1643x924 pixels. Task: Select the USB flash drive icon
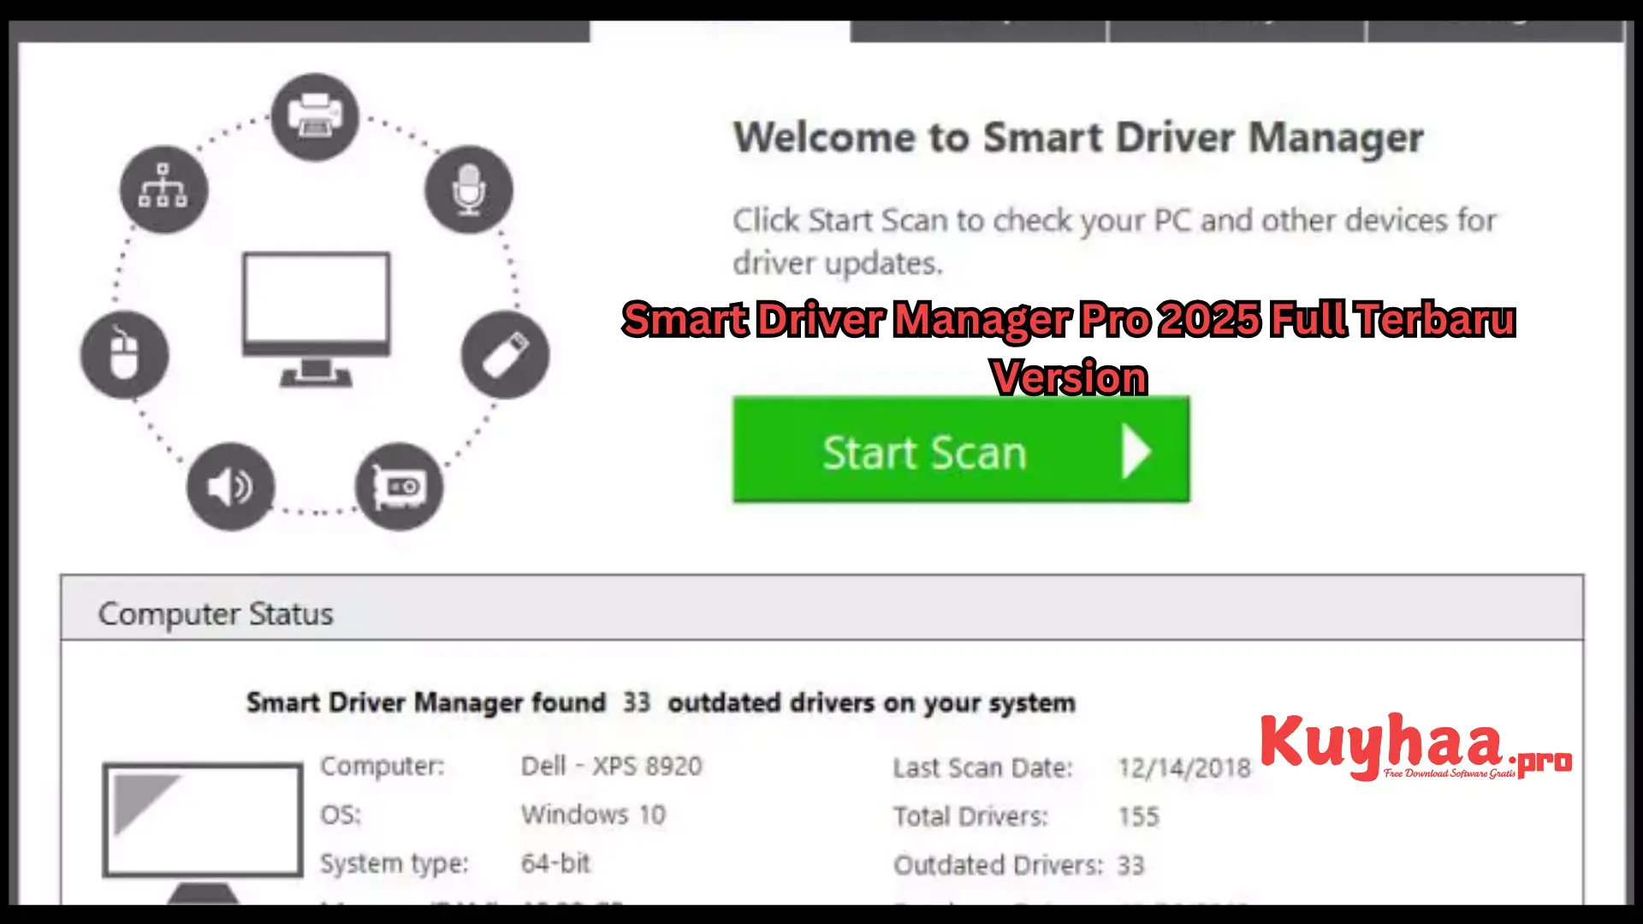[505, 353]
